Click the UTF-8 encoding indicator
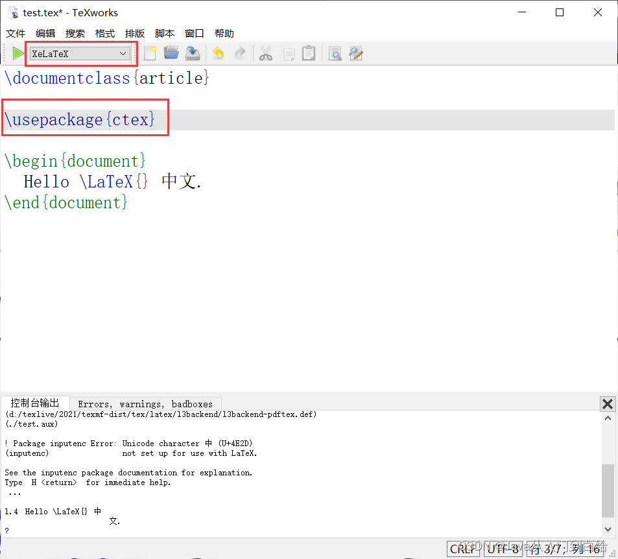Screen dimensions: 618x559 point(503,549)
